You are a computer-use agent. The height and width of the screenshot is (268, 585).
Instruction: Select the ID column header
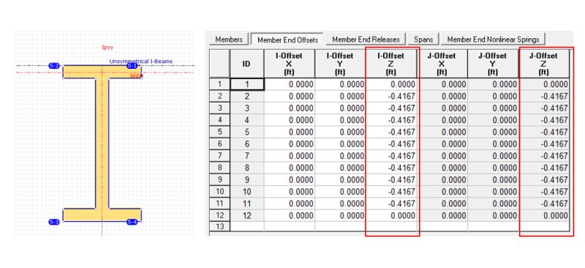tap(246, 64)
